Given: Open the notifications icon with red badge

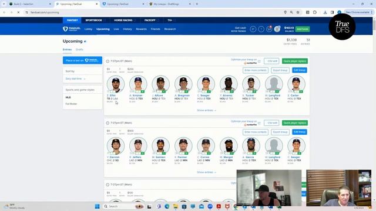Looking at the screenshot, I should tap(269, 29).
